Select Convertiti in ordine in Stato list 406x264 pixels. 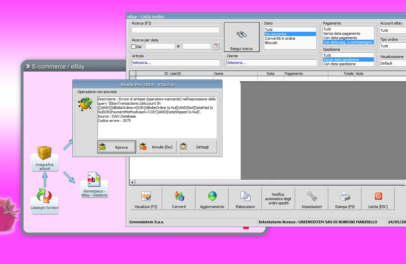(x=290, y=38)
